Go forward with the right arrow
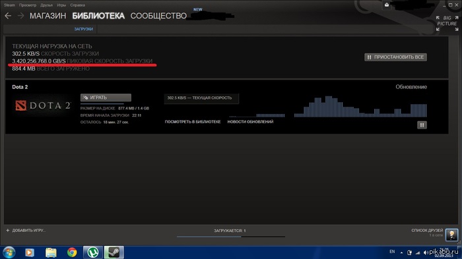462x259 pixels. click(x=20, y=16)
